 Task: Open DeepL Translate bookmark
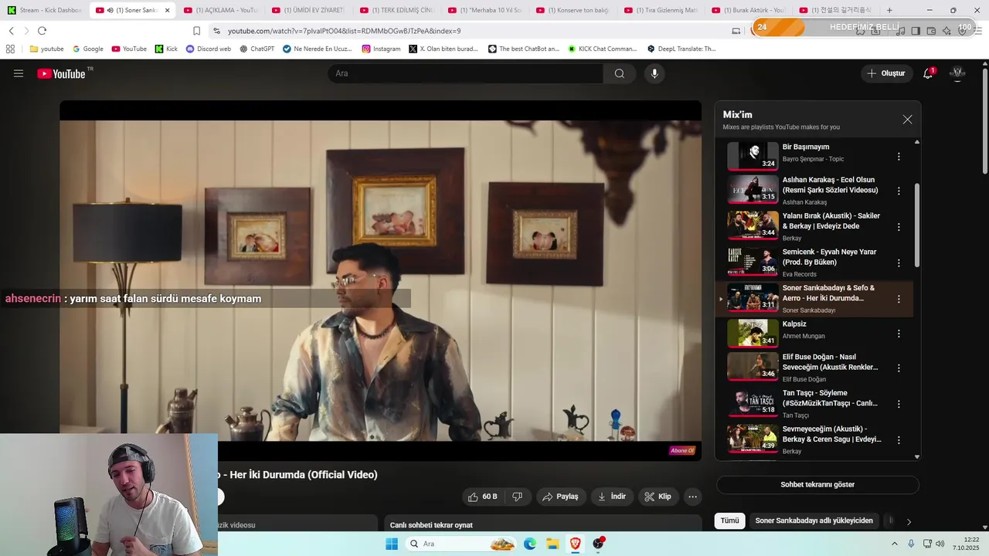[682, 49]
